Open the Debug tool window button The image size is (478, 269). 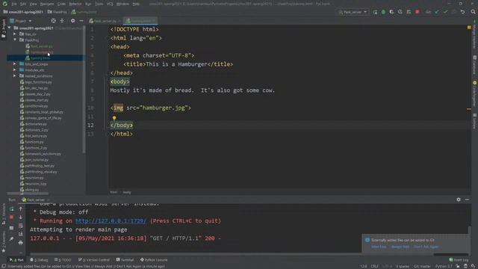pos(39,260)
